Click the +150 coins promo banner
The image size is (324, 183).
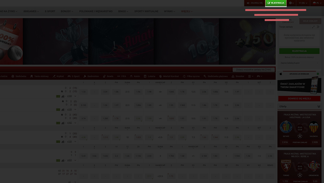(247, 41)
